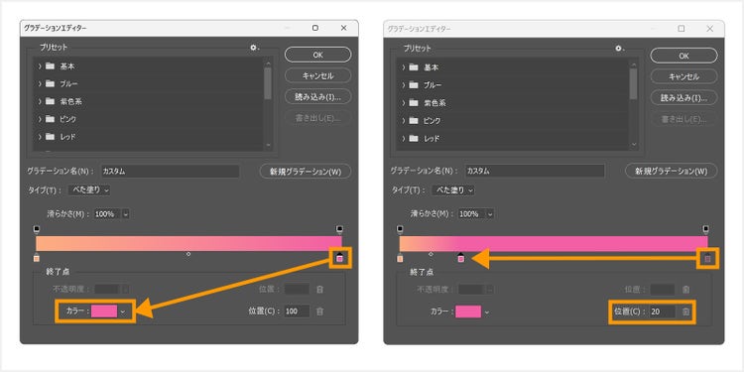Click opacity-row trash icon in right dialog
Screen dimensions: 744x372
(x=685, y=290)
